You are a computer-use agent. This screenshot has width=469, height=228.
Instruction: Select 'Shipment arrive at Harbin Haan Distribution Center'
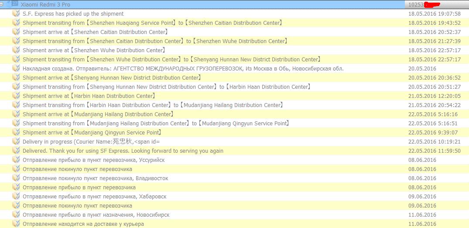(x=89, y=96)
